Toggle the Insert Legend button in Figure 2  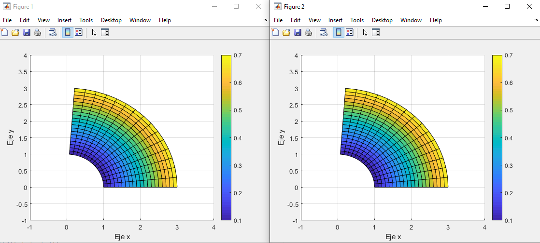point(350,32)
